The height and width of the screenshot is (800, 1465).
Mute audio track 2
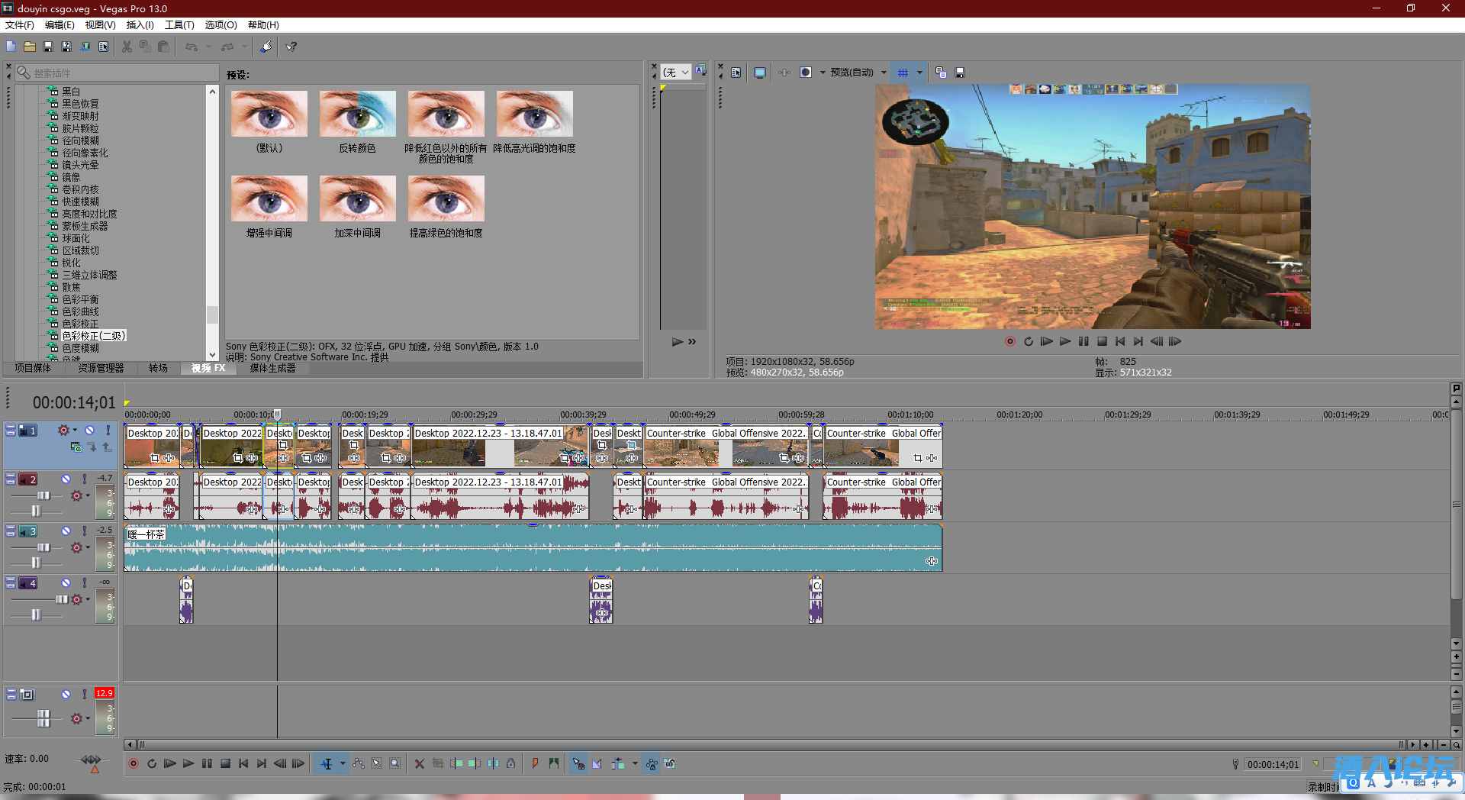(66, 479)
